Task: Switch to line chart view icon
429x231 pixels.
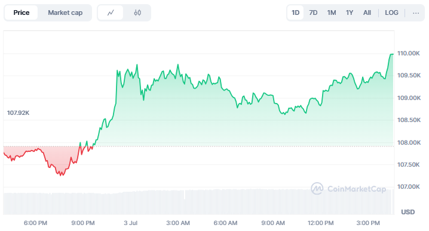Action: click(111, 13)
